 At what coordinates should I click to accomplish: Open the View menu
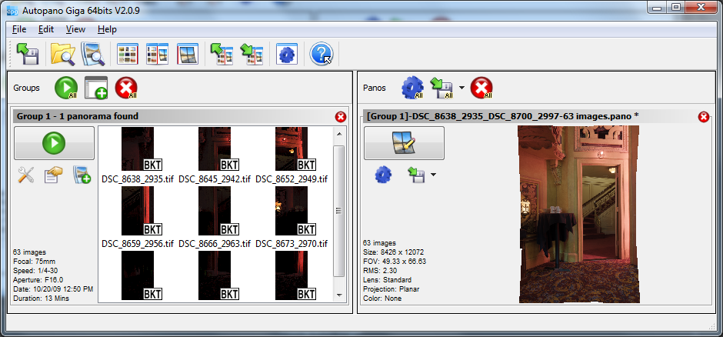point(75,29)
